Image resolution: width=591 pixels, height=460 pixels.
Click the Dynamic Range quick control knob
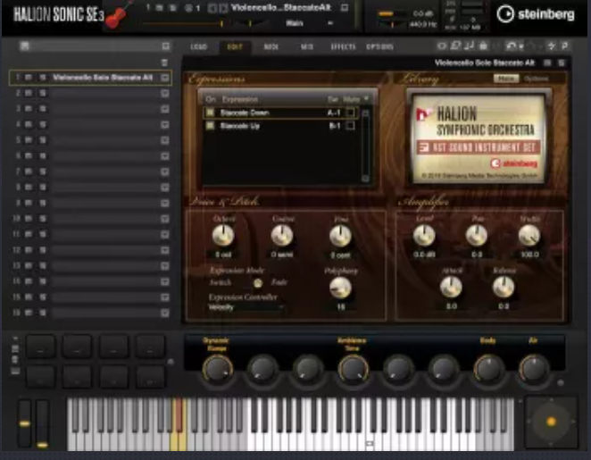point(216,366)
